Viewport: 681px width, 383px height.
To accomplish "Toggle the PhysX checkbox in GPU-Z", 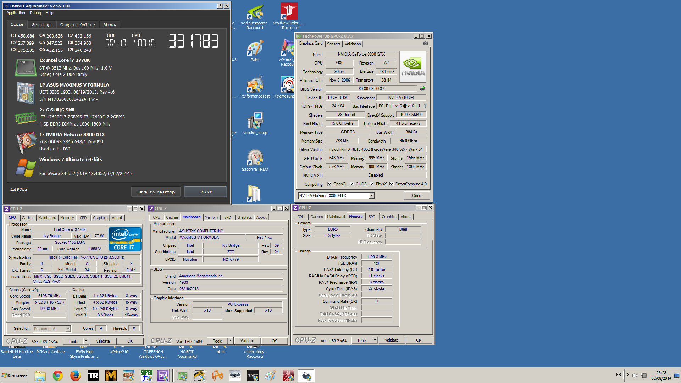I will [x=372, y=184].
